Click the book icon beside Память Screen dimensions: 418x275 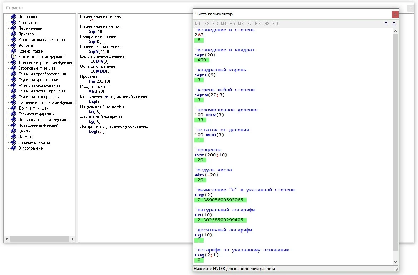(x=13, y=137)
